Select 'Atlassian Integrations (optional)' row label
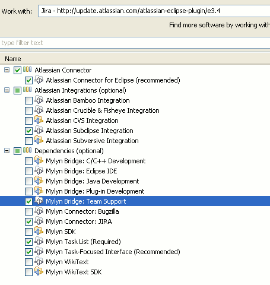This screenshot has height=285, width=270. [x=80, y=90]
